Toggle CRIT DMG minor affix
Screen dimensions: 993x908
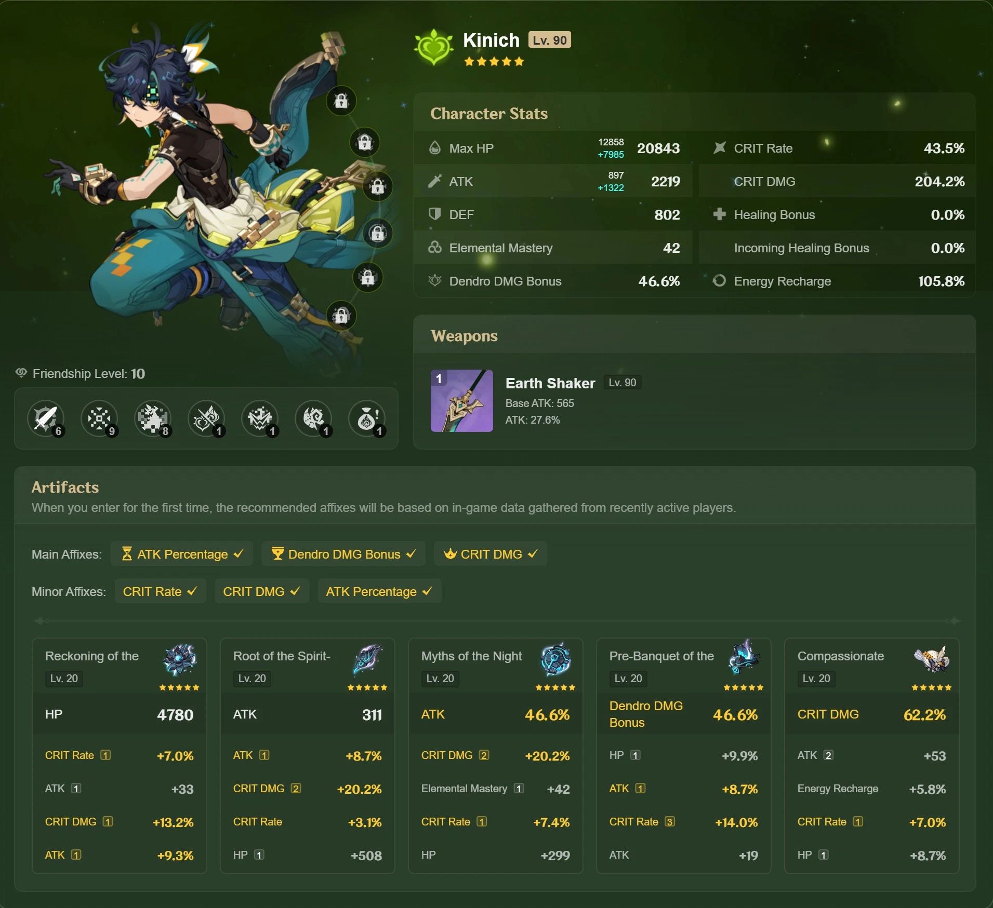pos(262,591)
